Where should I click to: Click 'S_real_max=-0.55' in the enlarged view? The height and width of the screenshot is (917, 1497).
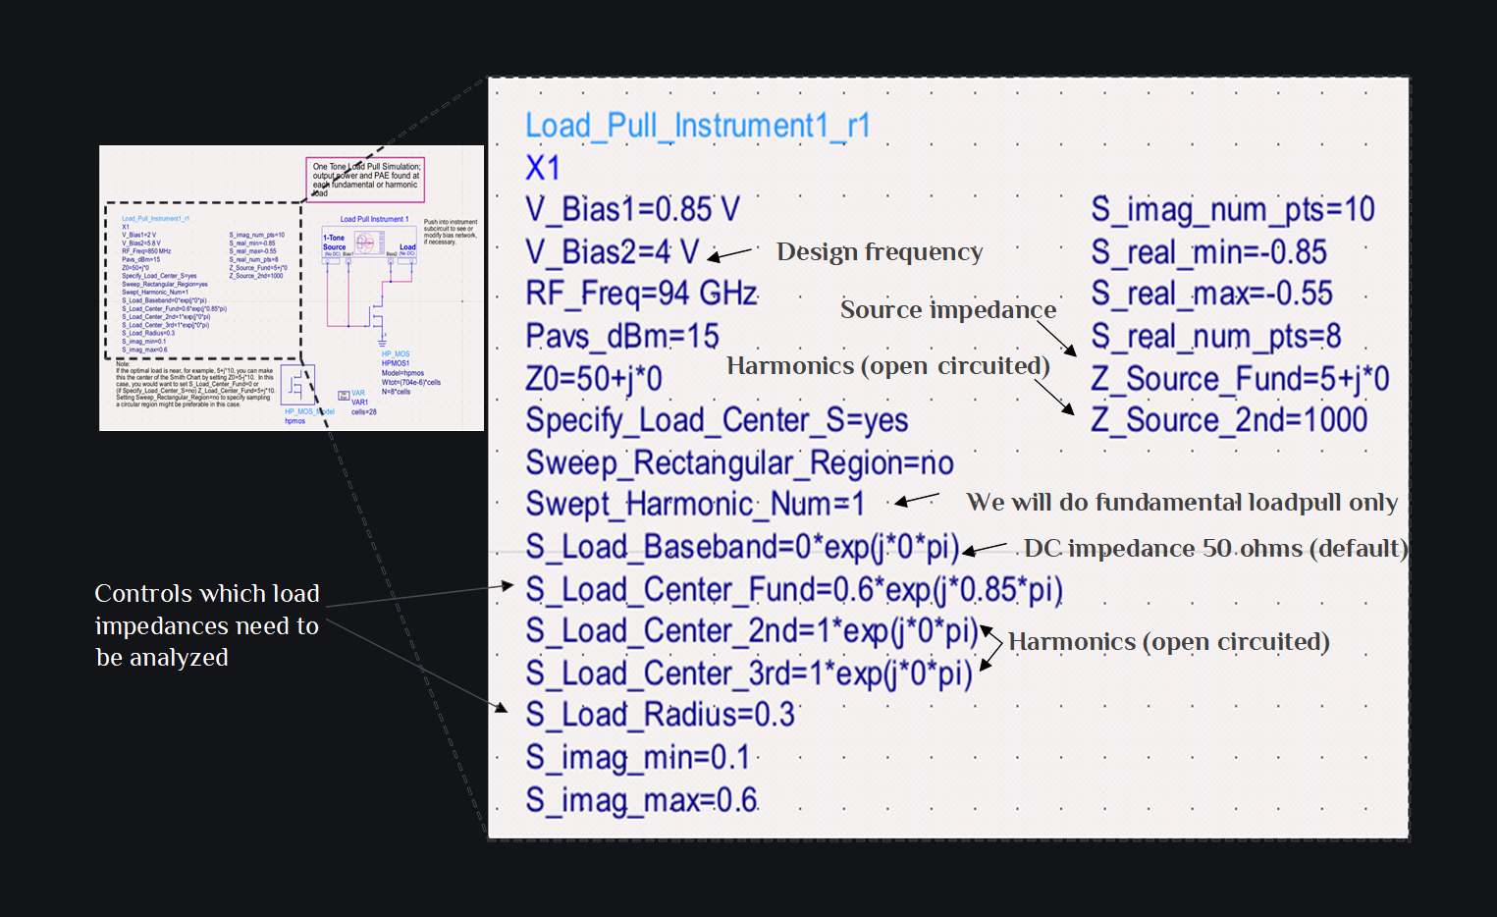click(x=1212, y=294)
